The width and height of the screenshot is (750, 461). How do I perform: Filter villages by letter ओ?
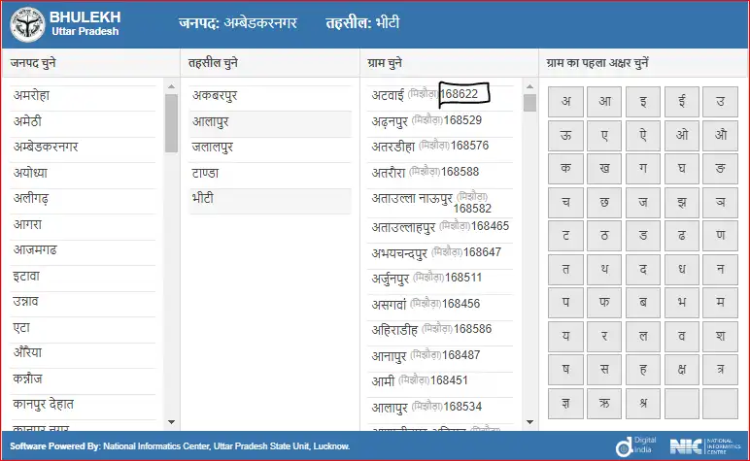point(682,135)
